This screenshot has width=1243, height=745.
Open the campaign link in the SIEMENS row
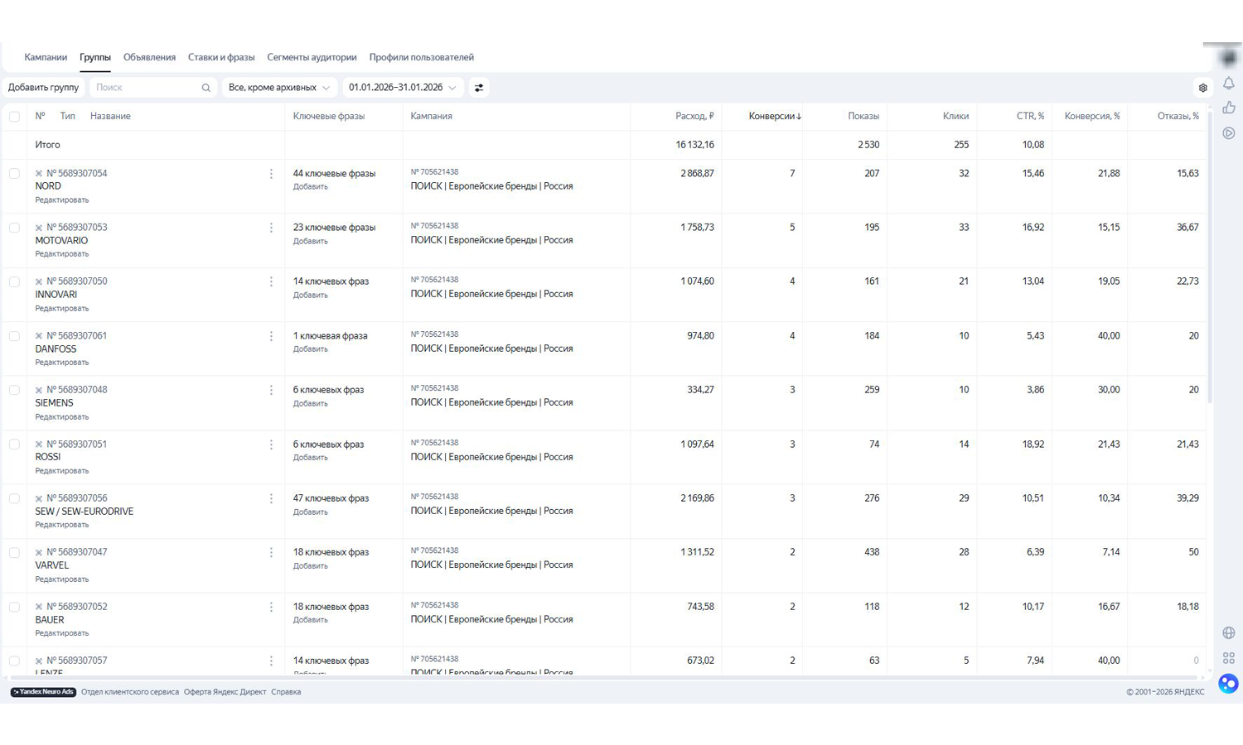click(492, 403)
